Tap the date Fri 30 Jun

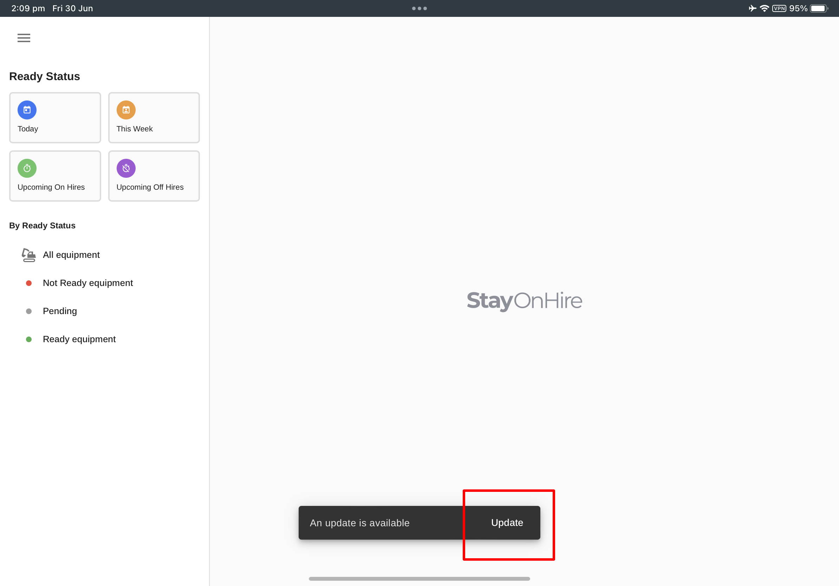[73, 8]
